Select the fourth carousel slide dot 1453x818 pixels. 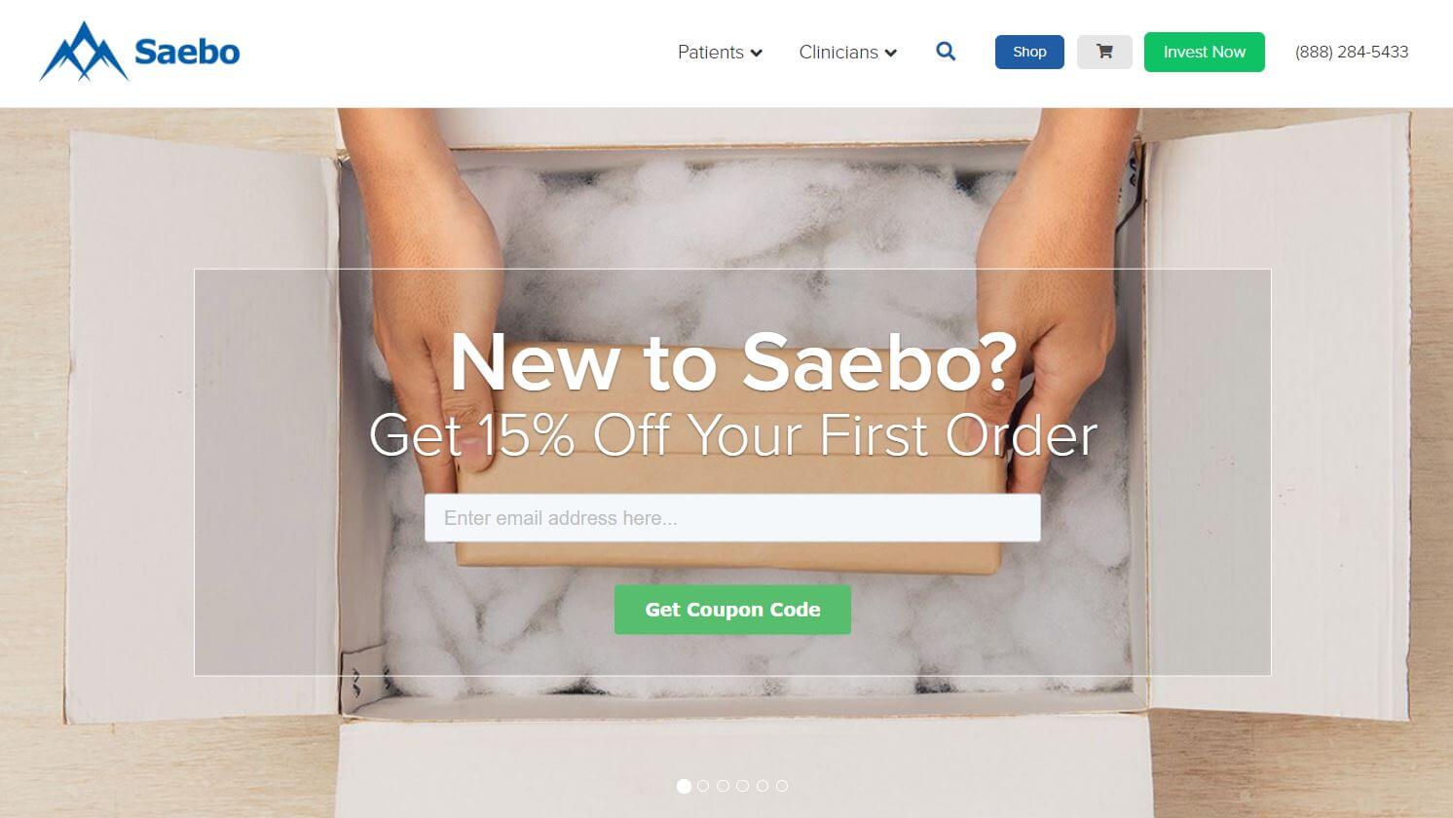[x=742, y=786]
